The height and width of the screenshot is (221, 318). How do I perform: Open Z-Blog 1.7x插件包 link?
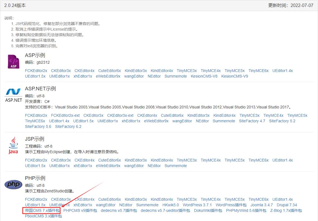pyautogui.click(x=286, y=210)
